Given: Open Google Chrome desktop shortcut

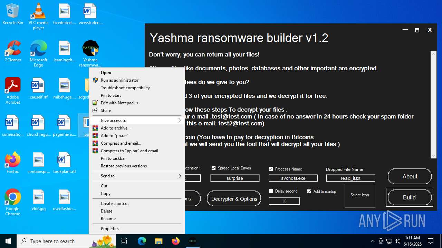Looking at the screenshot, I should (13, 203).
